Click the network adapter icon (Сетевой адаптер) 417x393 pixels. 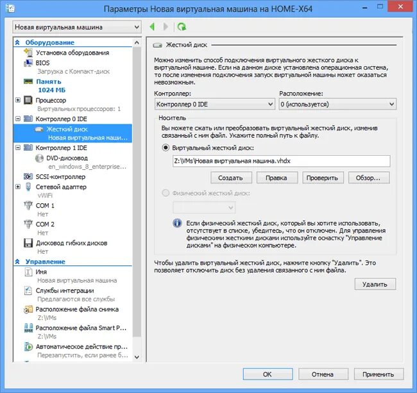[28, 187]
